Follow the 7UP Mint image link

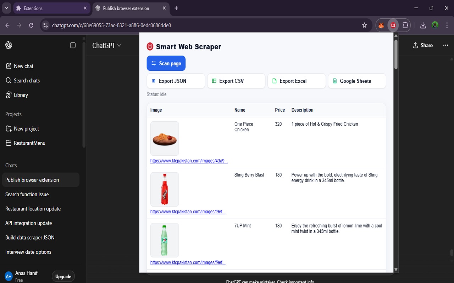click(188, 263)
